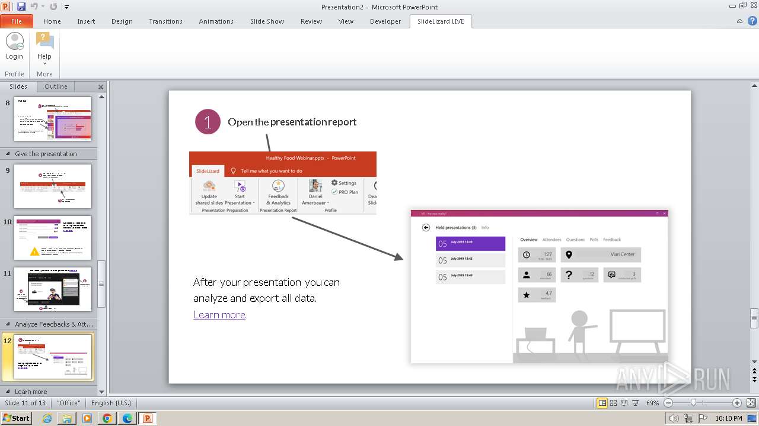The image size is (759, 426).
Task: Click the English (U.S.) language indicator
Action: [x=111, y=403]
